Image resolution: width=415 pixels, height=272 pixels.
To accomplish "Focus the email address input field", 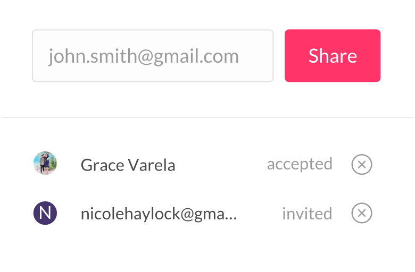I will coord(153,56).
